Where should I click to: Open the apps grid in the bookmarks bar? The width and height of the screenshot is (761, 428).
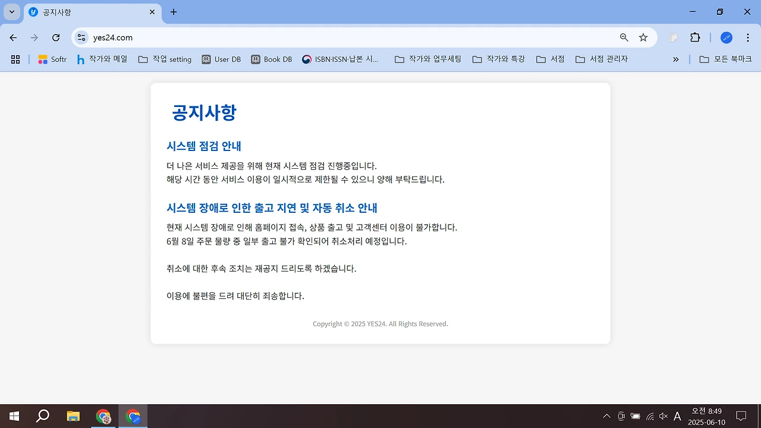coord(15,59)
